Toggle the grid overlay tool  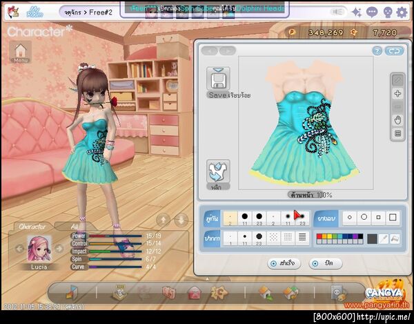(x=397, y=133)
